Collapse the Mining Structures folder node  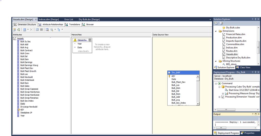(216, 61)
